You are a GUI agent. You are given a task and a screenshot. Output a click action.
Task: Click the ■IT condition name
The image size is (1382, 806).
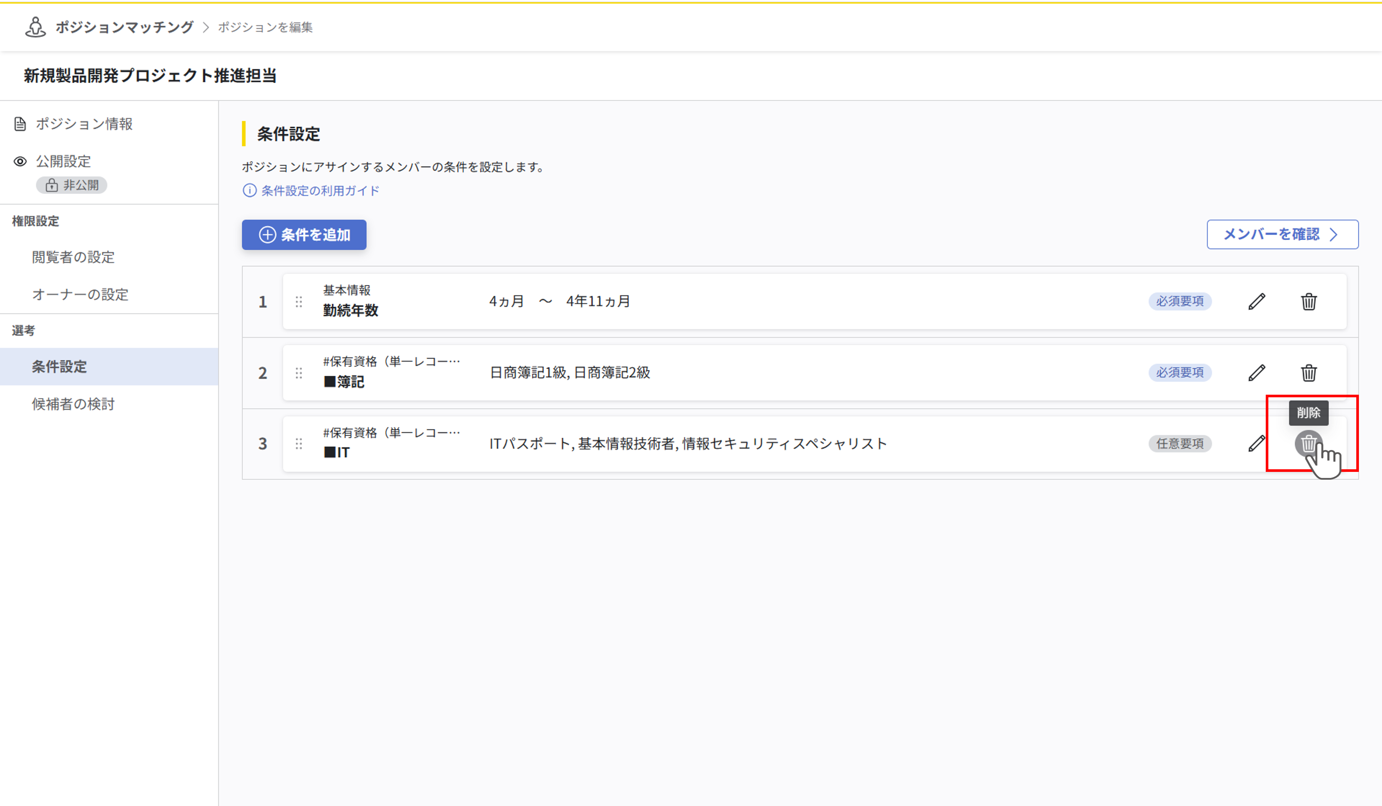(x=337, y=452)
